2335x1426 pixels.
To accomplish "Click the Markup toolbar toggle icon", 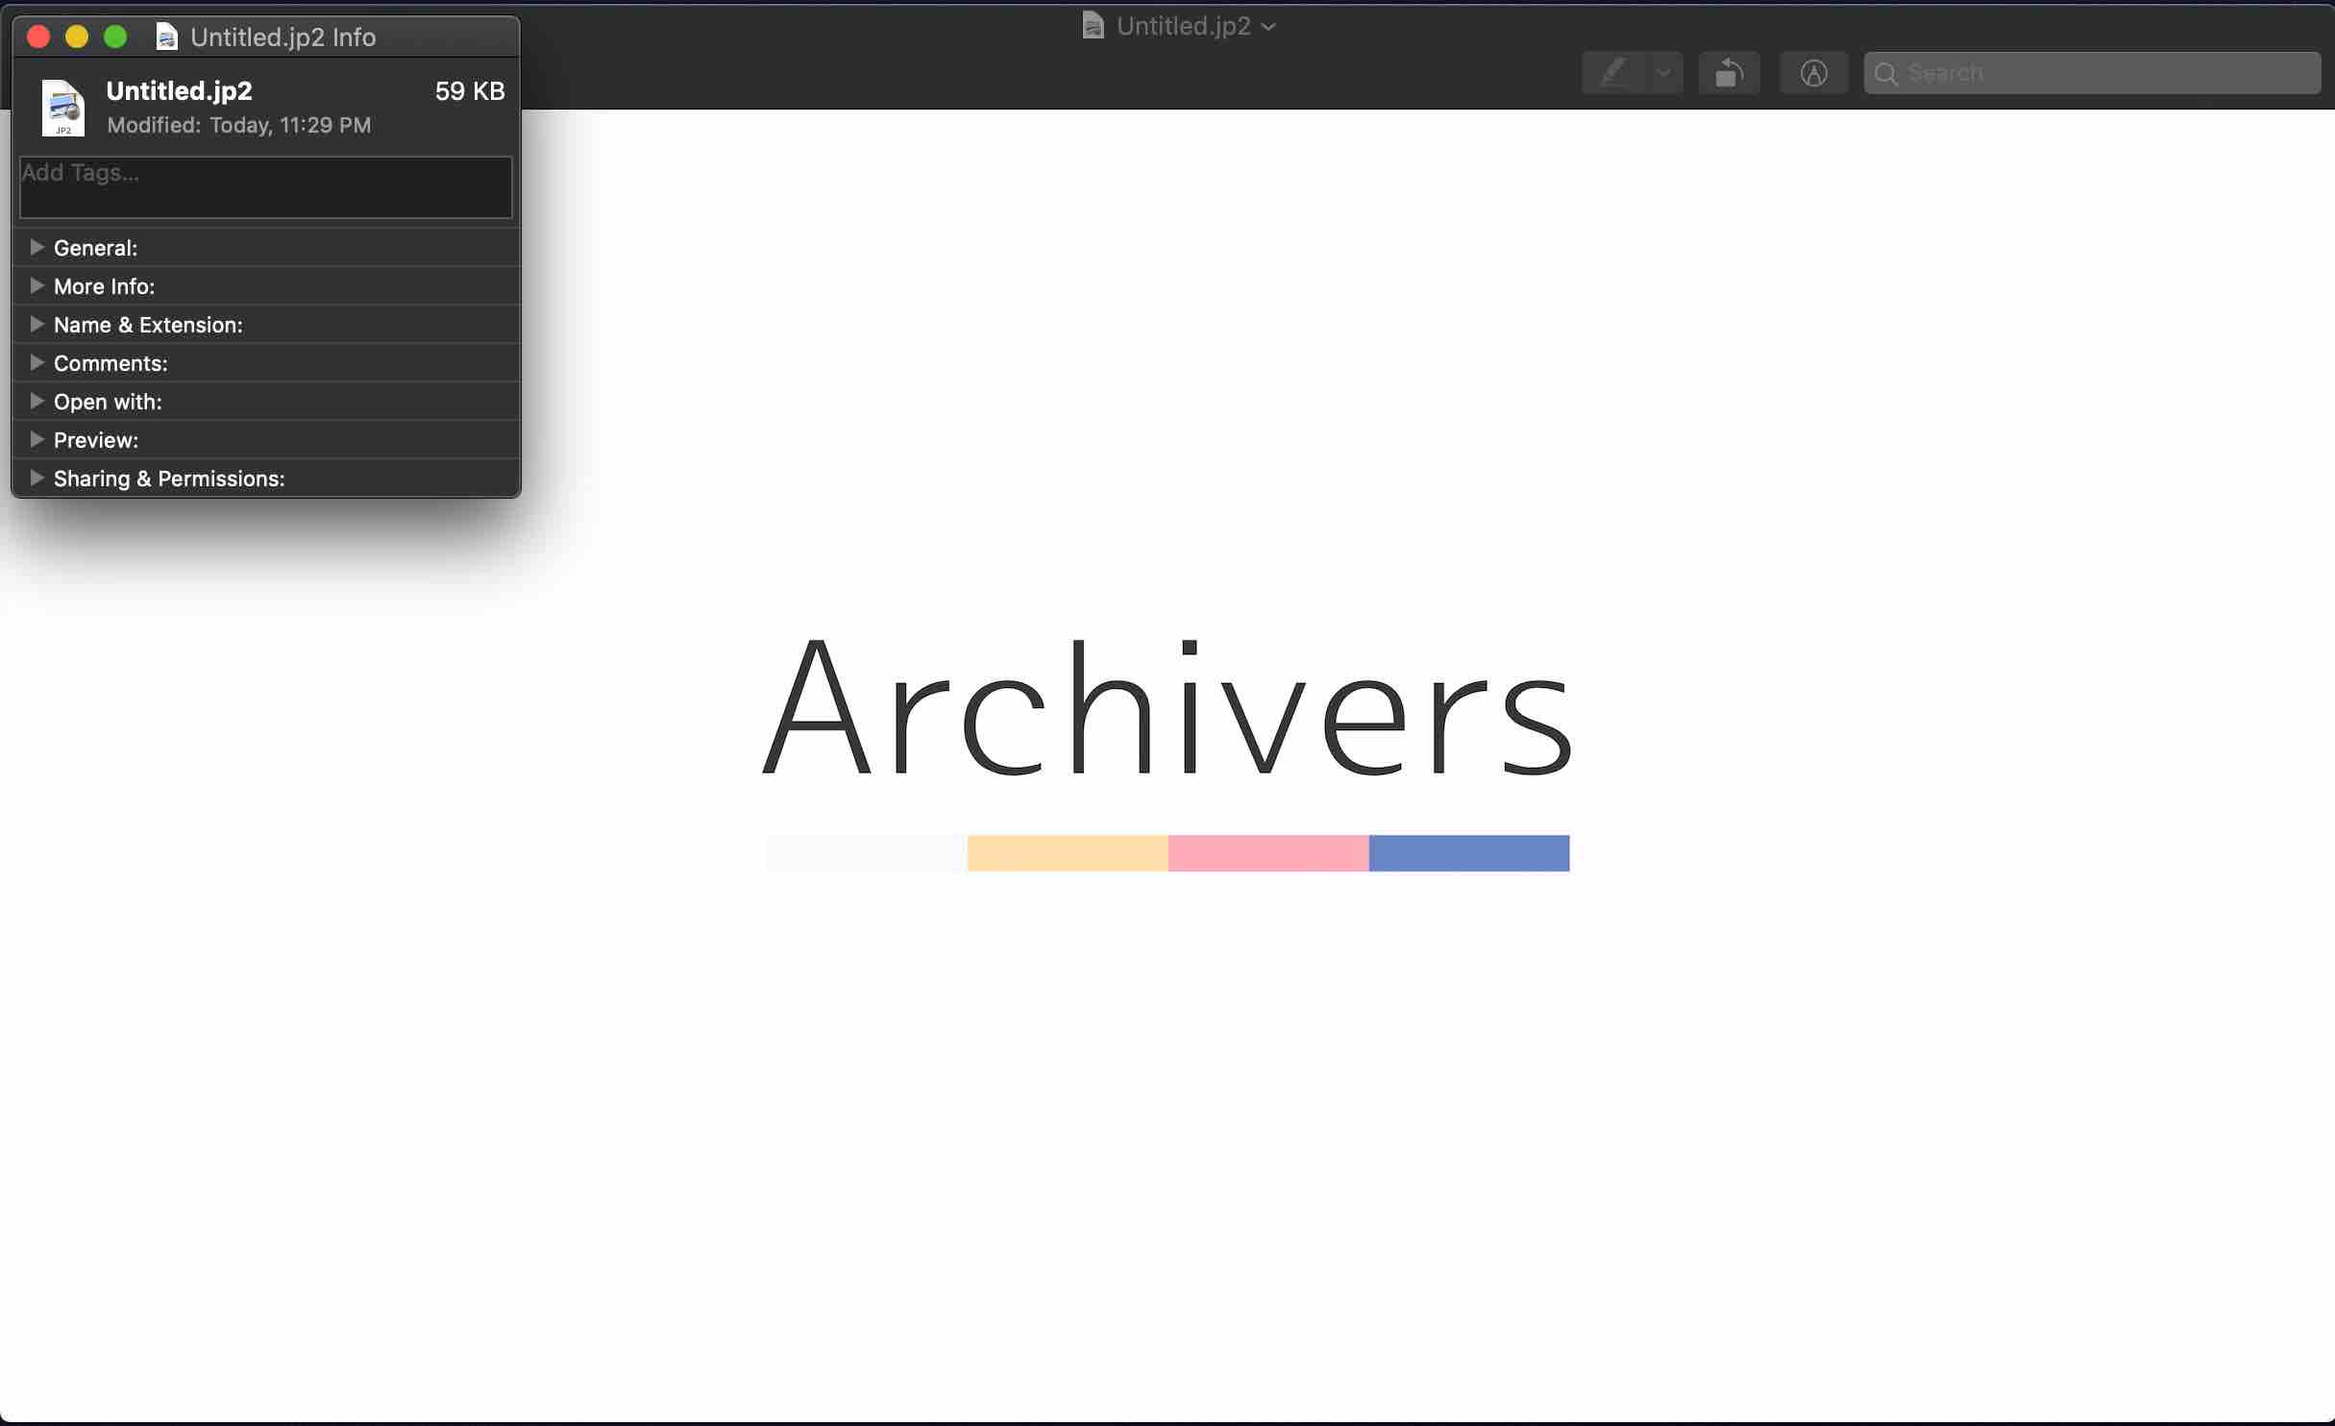I will click(x=1813, y=73).
